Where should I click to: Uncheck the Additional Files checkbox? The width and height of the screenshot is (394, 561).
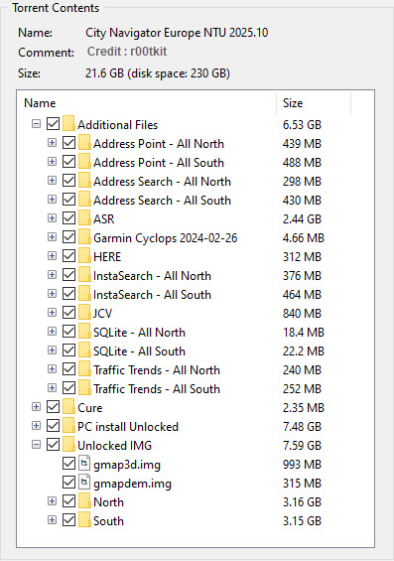(54, 124)
